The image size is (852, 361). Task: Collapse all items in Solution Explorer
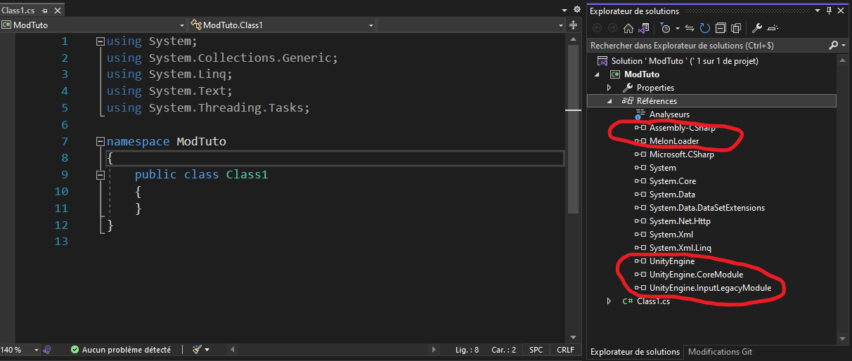pos(721,29)
